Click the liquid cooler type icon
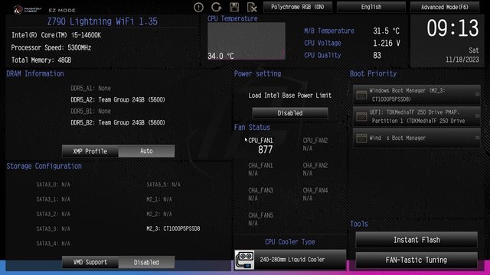 pos(244,260)
